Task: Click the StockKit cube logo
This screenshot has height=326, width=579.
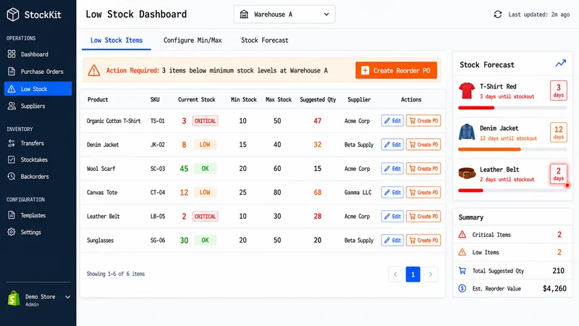Action: click(x=13, y=14)
